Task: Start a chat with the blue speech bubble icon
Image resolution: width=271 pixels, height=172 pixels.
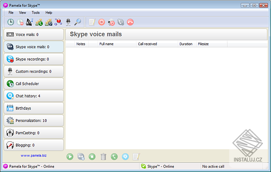Action: tap(125, 157)
